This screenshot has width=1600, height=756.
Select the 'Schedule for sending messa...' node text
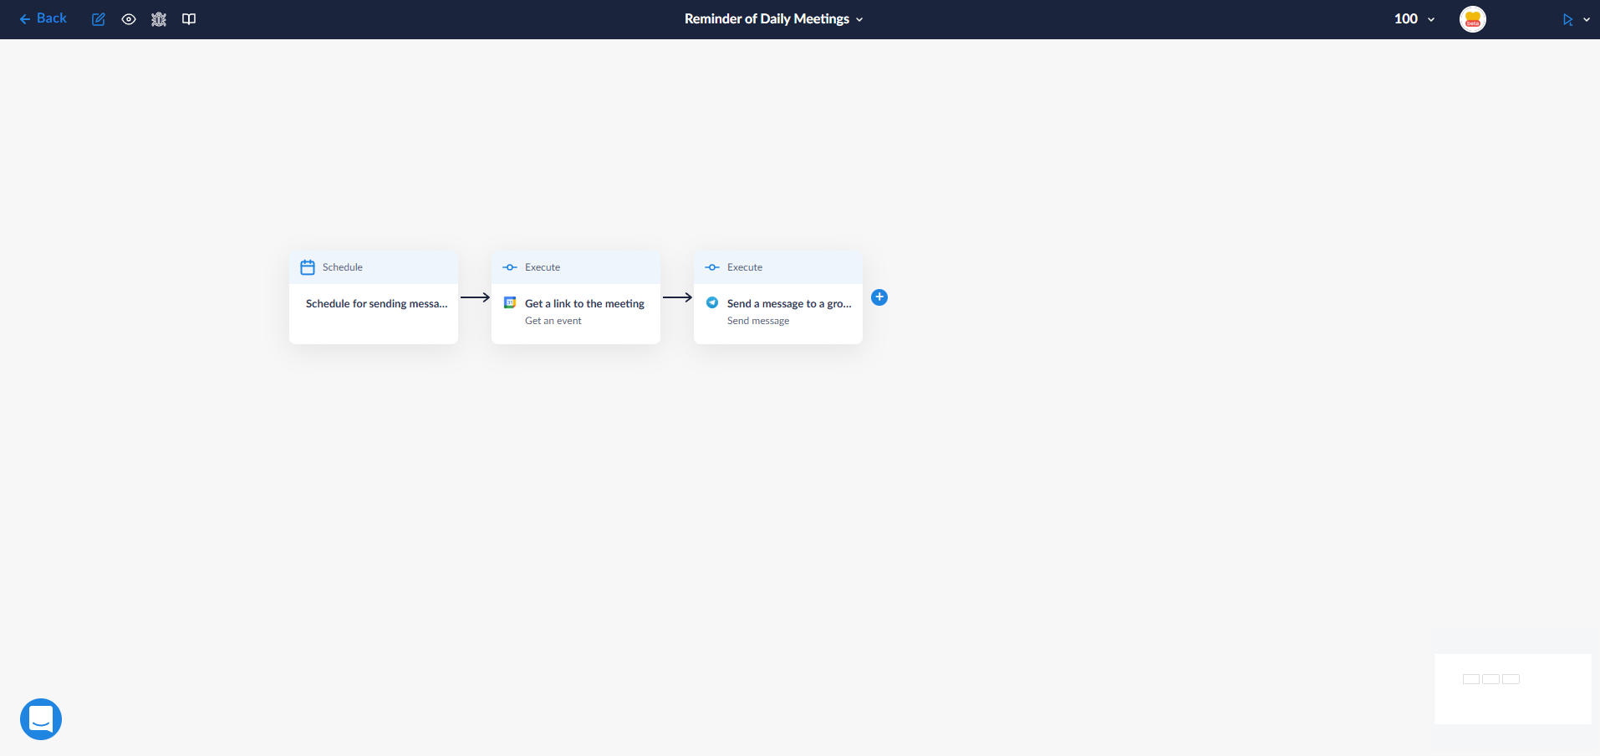click(377, 304)
